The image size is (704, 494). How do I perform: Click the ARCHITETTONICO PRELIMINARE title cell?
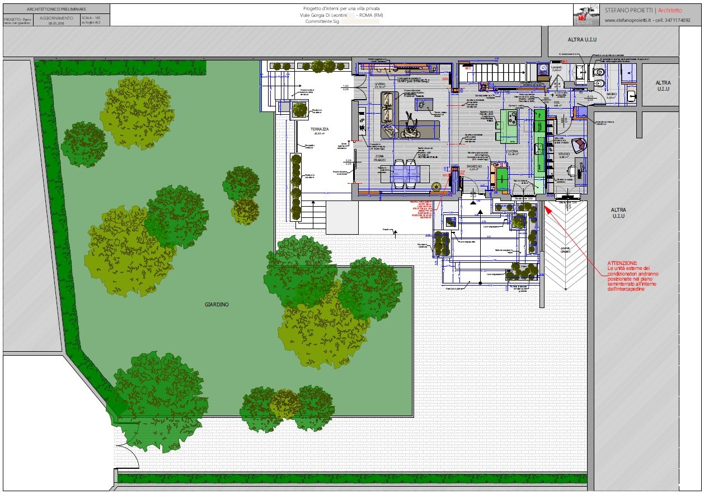click(56, 10)
